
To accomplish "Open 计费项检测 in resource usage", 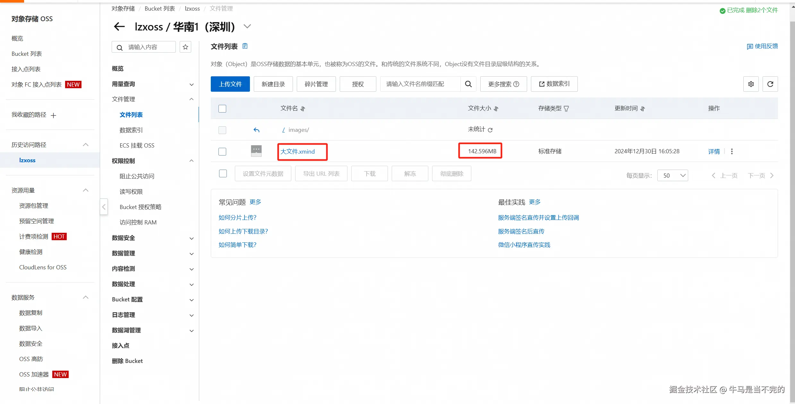I will click(x=34, y=237).
